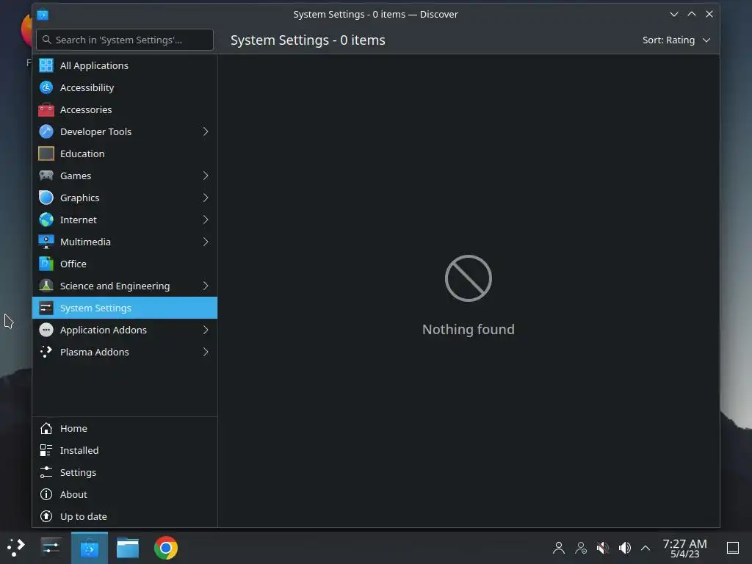Click the Education chalkboard icon
The image size is (752, 564).
point(46,153)
